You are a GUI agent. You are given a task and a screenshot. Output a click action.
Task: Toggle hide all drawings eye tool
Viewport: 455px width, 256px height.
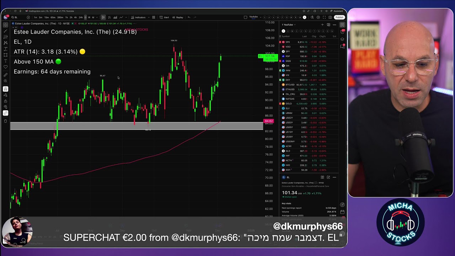tap(6, 107)
